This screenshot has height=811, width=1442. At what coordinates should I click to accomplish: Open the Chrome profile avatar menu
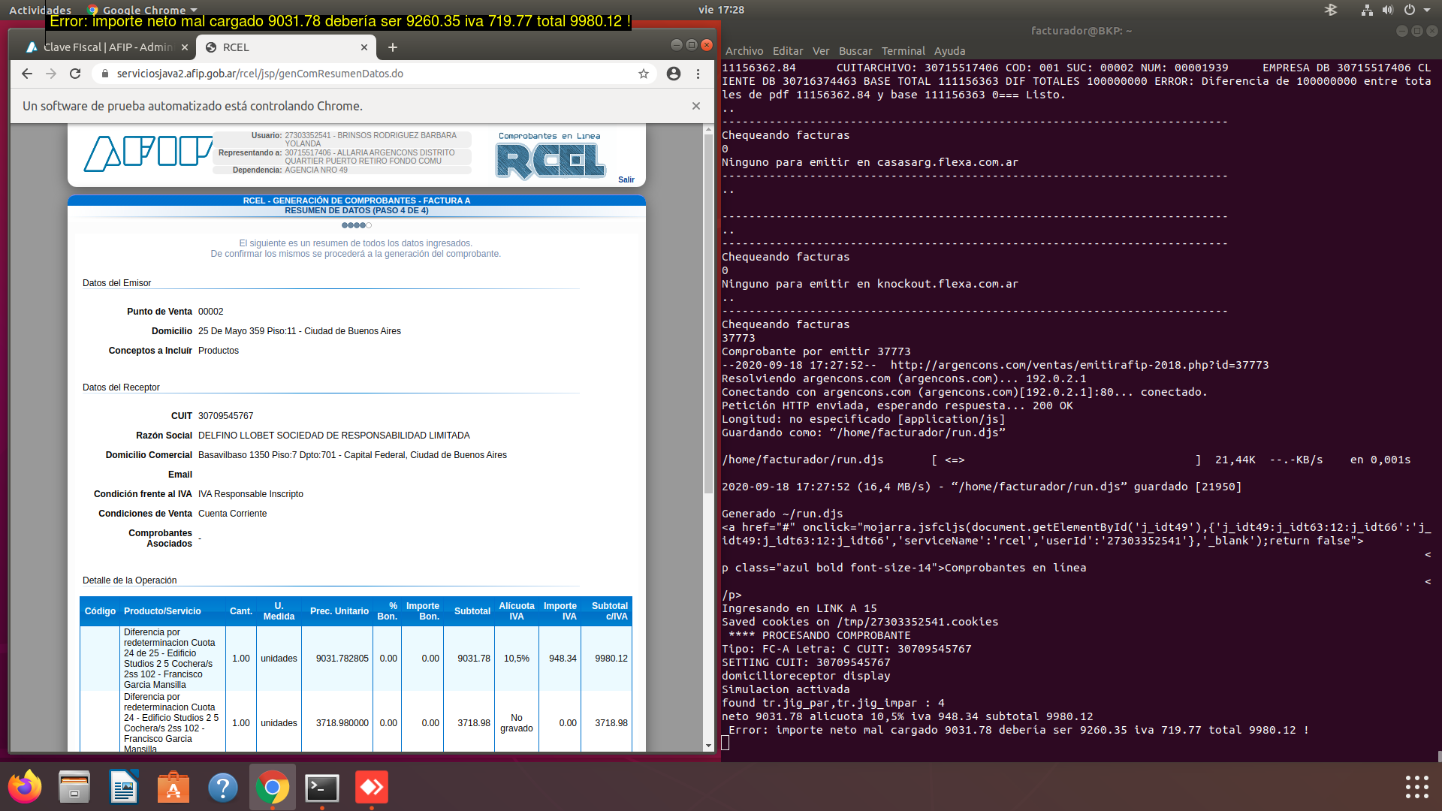[674, 74]
